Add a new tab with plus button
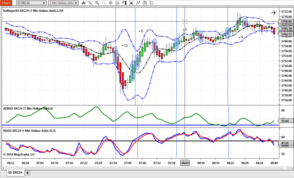This screenshot has width=294, height=178. [28, 173]
